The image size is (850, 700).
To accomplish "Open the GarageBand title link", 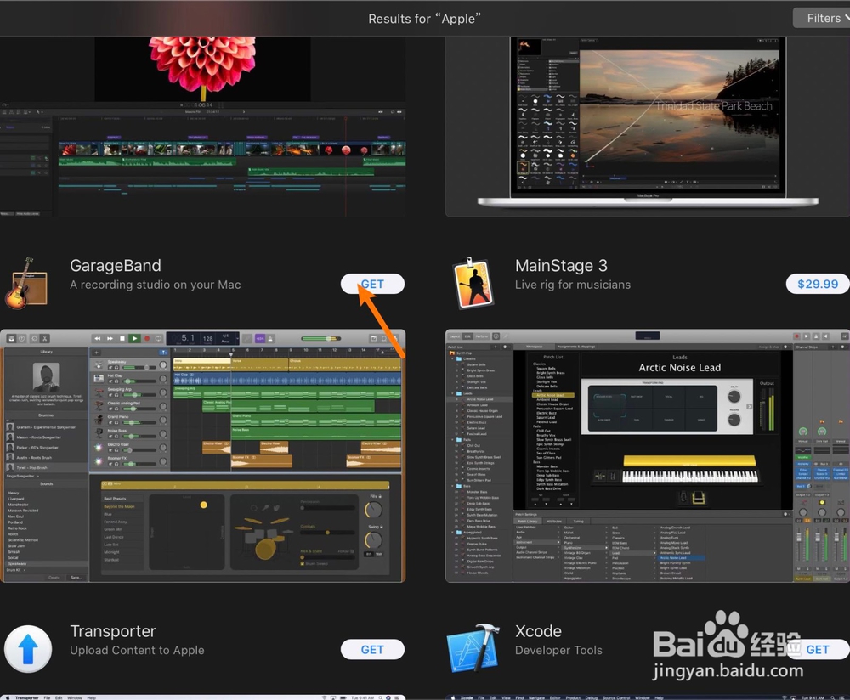I will pyautogui.click(x=116, y=266).
